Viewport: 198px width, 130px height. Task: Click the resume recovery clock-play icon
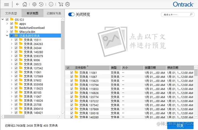41,4
